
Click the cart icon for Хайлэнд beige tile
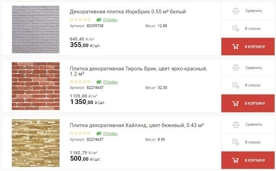point(235,160)
